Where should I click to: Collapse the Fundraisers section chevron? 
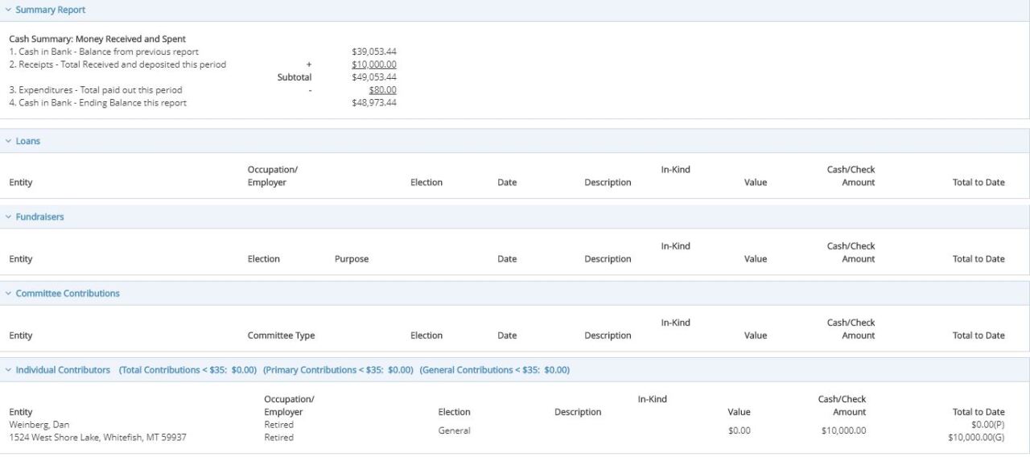(x=8, y=217)
